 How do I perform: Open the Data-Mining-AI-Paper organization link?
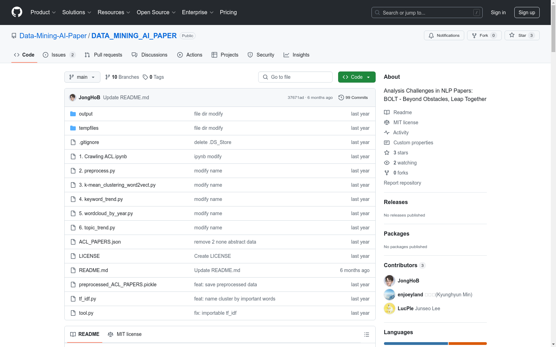point(53,36)
